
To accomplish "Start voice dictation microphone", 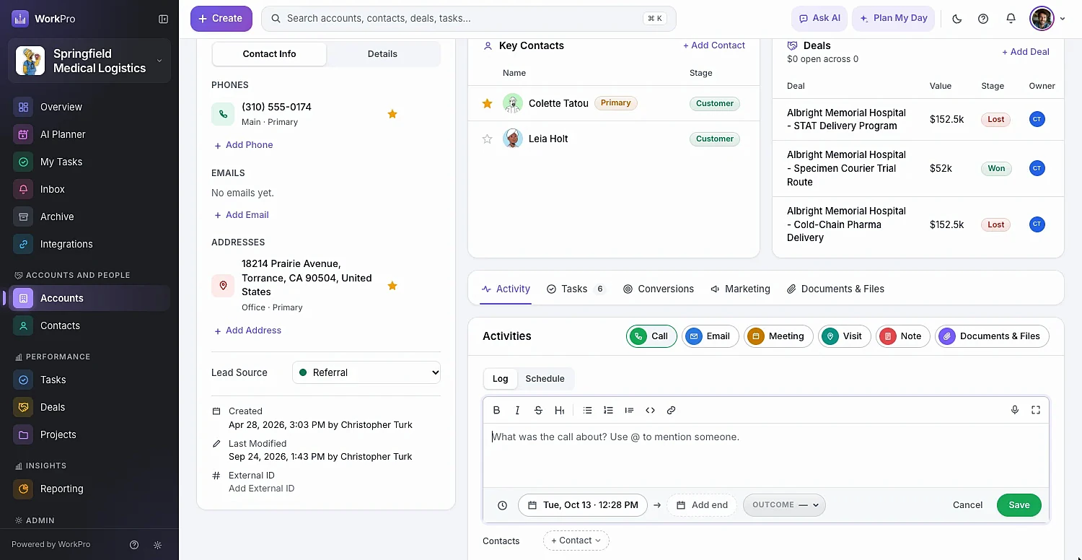I will [1015, 410].
